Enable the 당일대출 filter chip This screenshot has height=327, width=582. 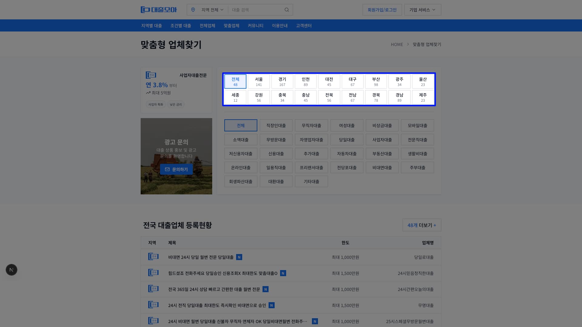[347, 139]
